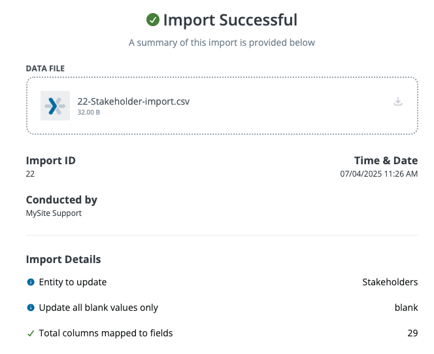Click the Total columns mapped to fields label
Image resolution: width=434 pixels, height=354 pixels.
[106, 333]
